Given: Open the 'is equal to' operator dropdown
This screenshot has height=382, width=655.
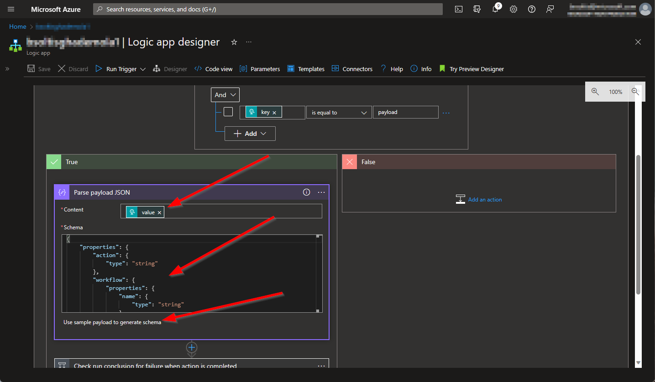Looking at the screenshot, I should 339,113.
